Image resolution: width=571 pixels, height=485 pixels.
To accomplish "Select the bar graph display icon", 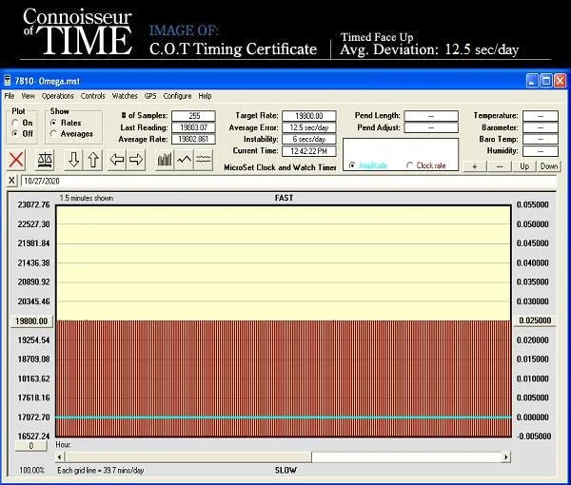I will (x=165, y=160).
